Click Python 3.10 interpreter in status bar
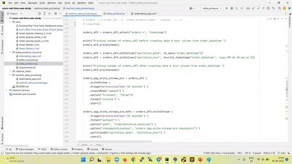The height and width of the screenshot is (164, 292). click(269, 153)
